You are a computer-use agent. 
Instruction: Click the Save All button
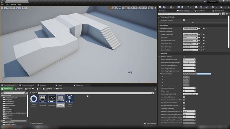click(x=29, y=89)
